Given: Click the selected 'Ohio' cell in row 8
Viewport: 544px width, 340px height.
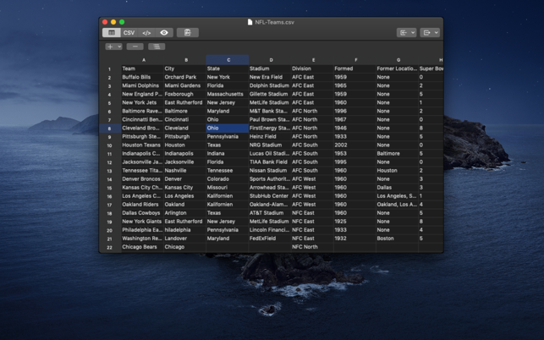Looking at the screenshot, I should (x=228, y=128).
